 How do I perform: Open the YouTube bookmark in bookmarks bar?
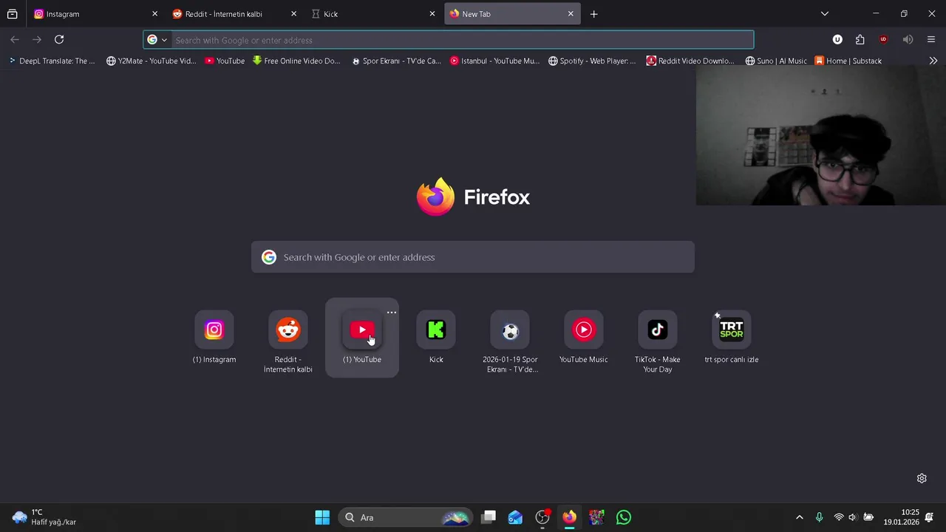click(x=225, y=61)
